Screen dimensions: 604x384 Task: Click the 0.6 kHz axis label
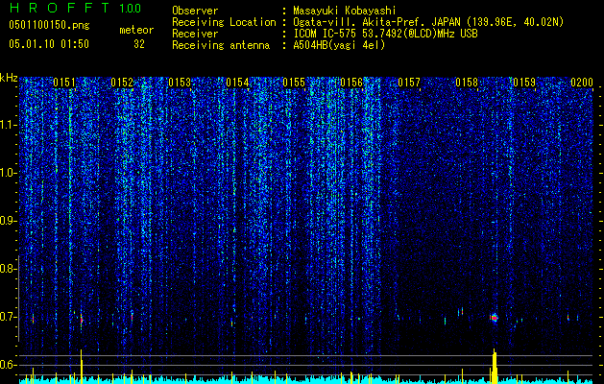coord(9,365)
